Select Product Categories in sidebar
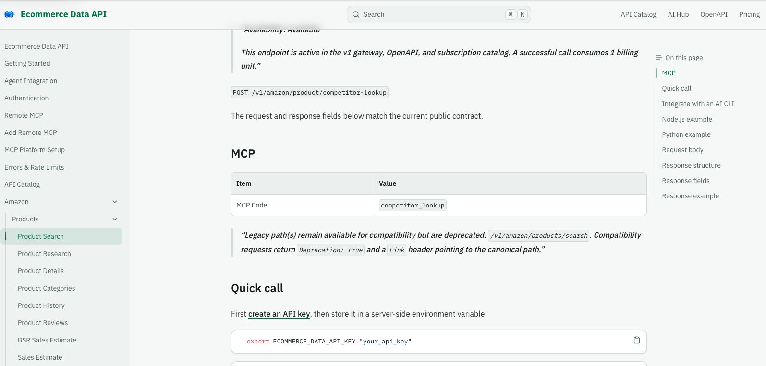Image resolution: width=766 pixels, height=366 pixels. (47, 288)
